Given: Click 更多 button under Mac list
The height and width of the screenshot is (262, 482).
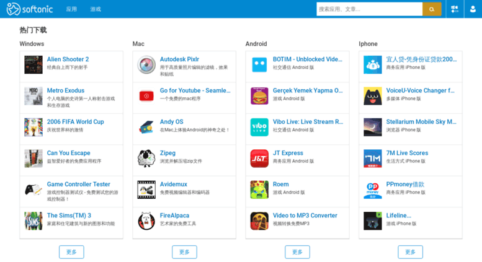Looking at the screenshot, I should tap(184, 252).
